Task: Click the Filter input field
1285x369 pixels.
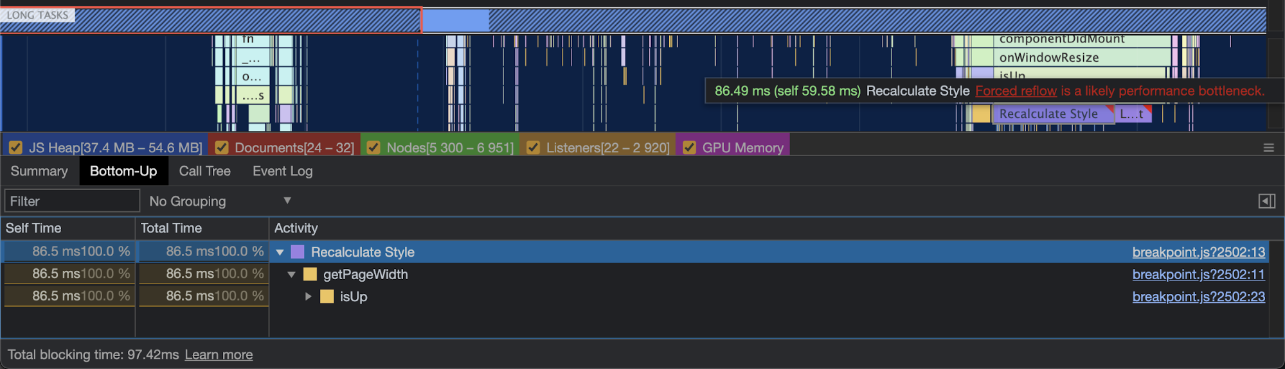Action: point(71,202)
